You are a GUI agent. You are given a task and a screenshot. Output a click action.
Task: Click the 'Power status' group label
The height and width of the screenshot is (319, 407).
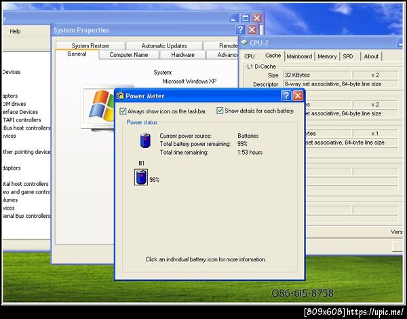[x=142, y=122]
